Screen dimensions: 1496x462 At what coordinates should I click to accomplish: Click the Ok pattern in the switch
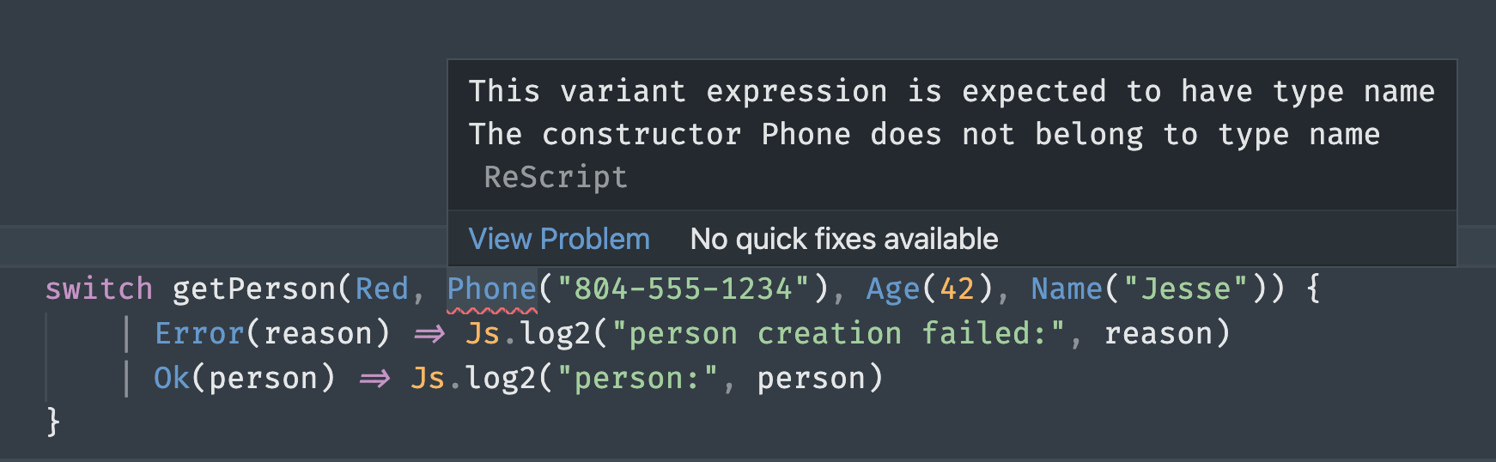tap(172, 378)
